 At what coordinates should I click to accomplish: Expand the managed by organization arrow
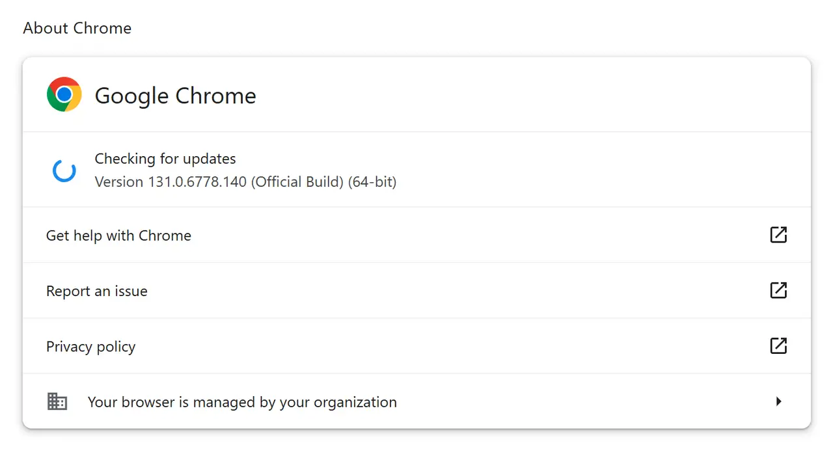click(778, 401)
